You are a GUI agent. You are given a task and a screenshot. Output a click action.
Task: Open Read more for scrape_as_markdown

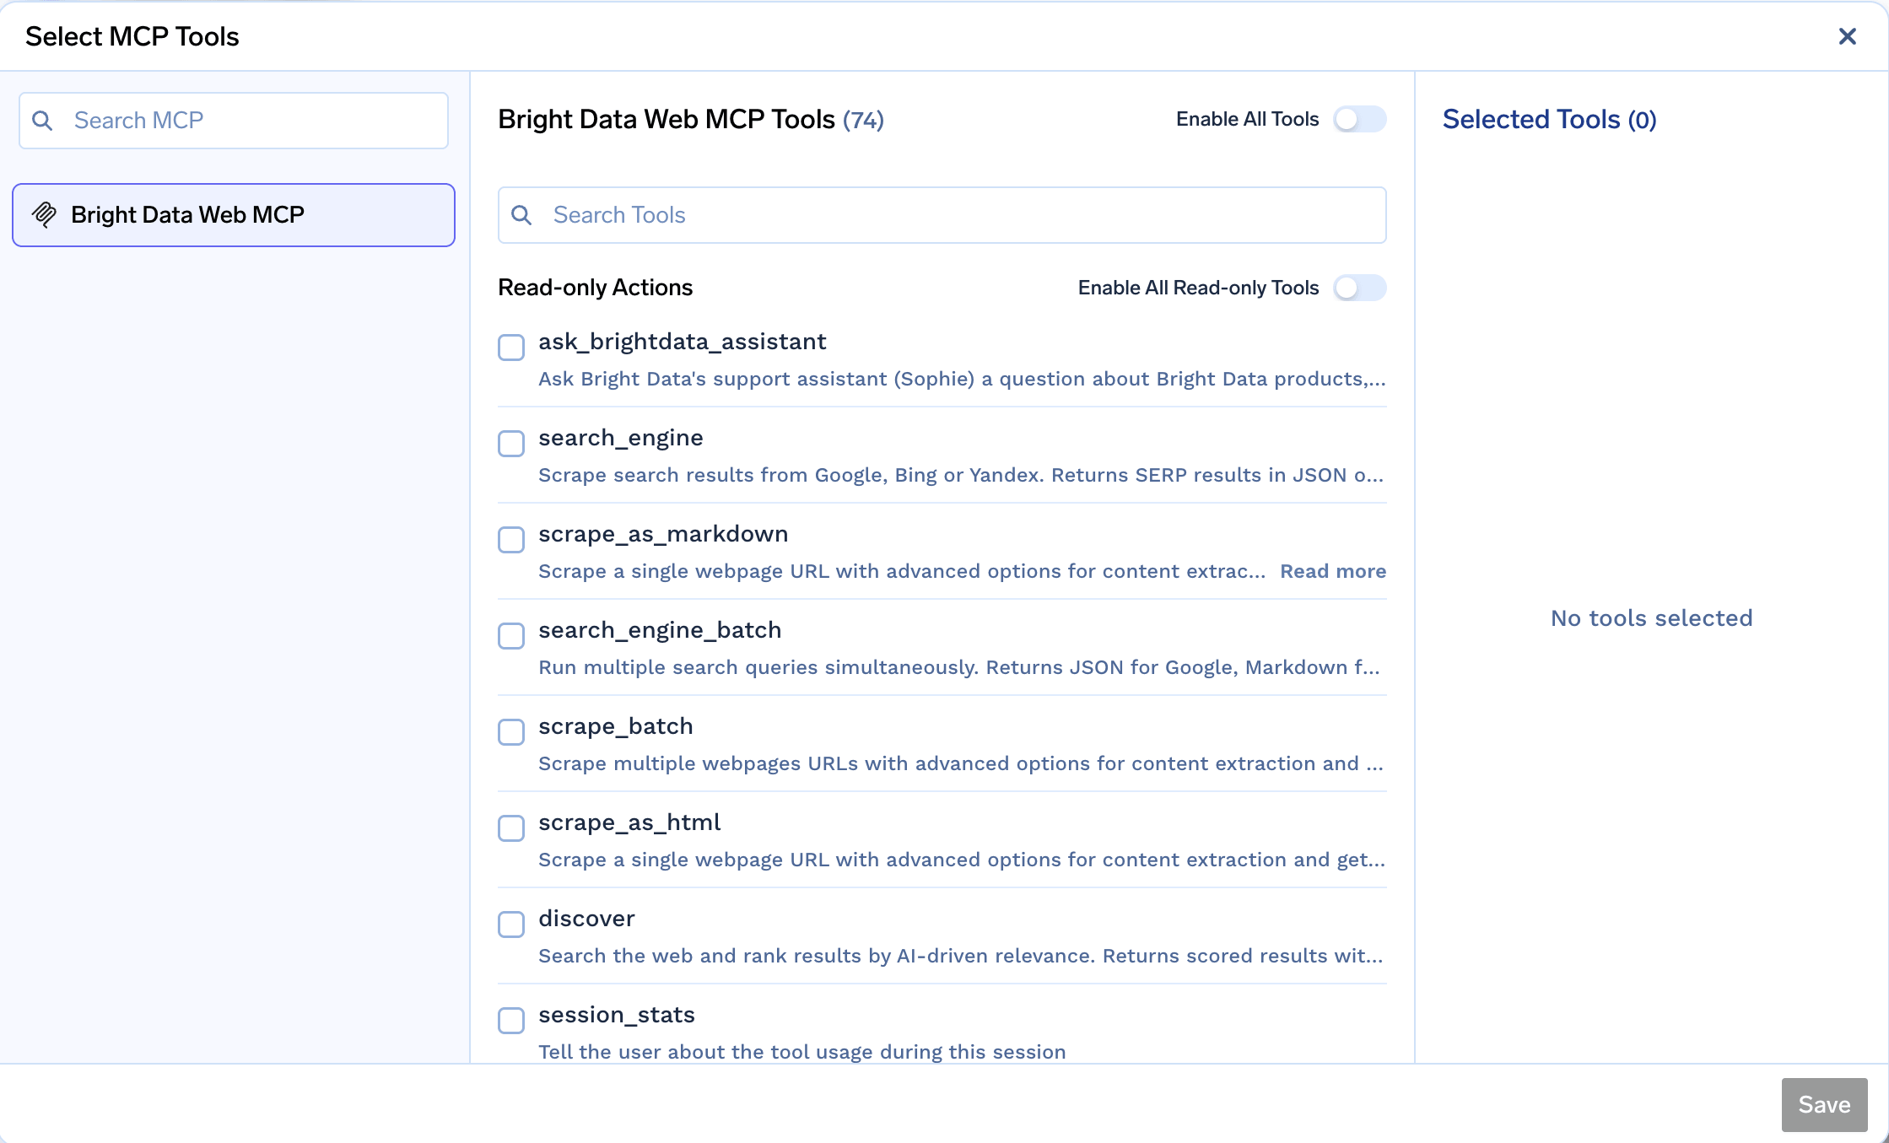(x=1333, y=571)
